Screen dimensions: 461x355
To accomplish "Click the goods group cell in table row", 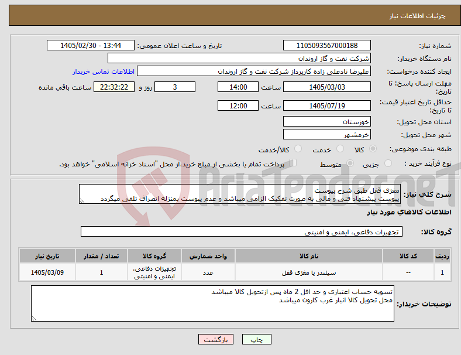I will tap(154, 272).
